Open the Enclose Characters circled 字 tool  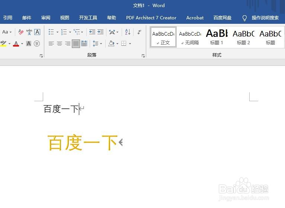point(37,44)
